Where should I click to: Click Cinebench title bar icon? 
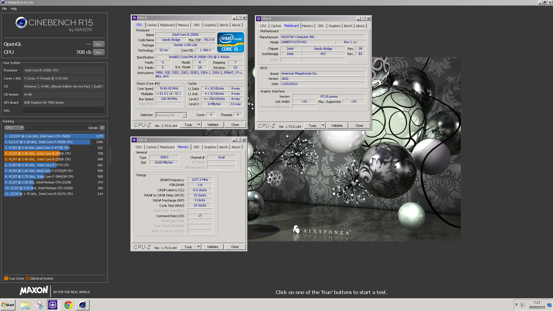pos(3,3)
